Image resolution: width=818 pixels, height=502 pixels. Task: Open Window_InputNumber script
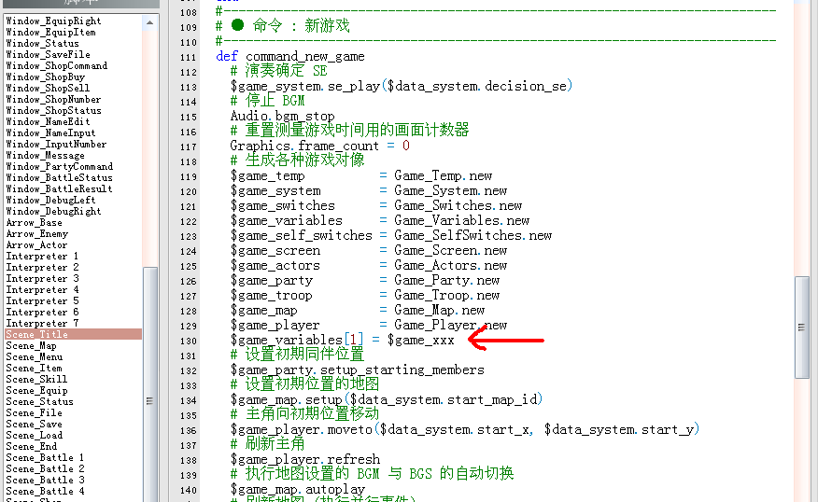[x=56, y=145]
